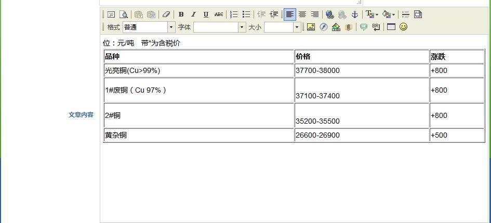Select the 37700-38000 price cell
This screenshot has height=223, width=491.
[x=362, y=70]
